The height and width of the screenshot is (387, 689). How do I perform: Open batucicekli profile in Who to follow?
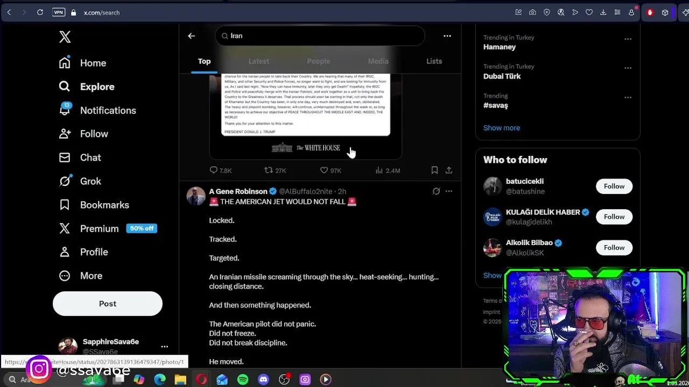point(524,182)
